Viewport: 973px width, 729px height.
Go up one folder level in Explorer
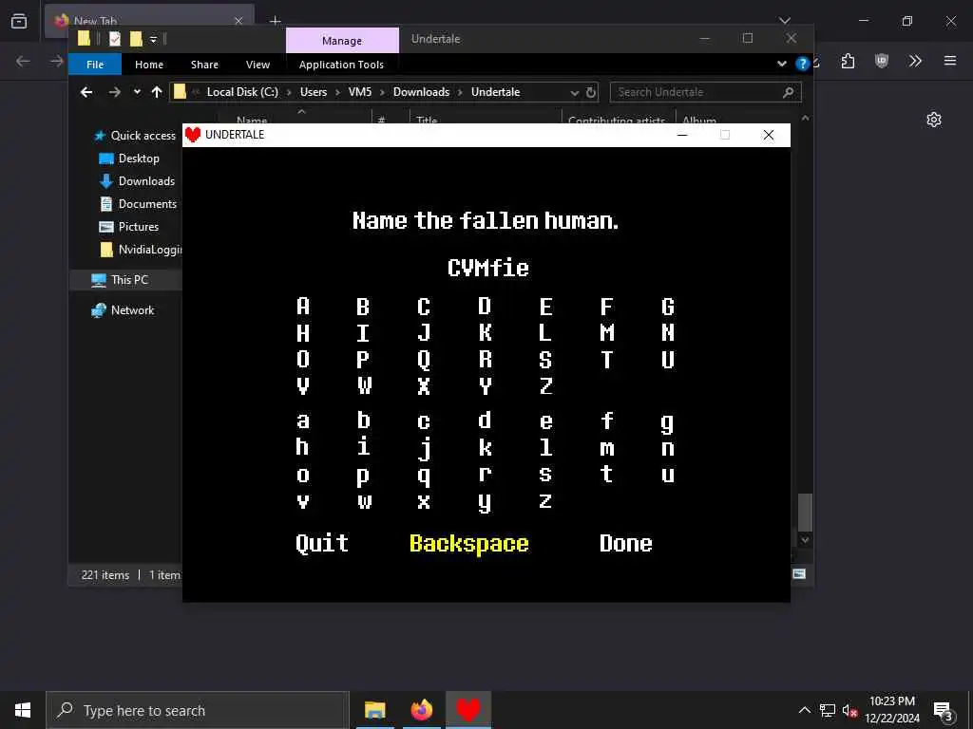click(157, 92)
